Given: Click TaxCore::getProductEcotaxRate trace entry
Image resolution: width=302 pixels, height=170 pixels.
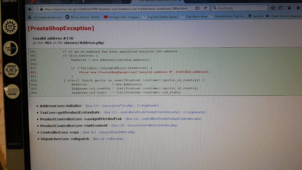Looking at the screenshot, I should [70, 112].
